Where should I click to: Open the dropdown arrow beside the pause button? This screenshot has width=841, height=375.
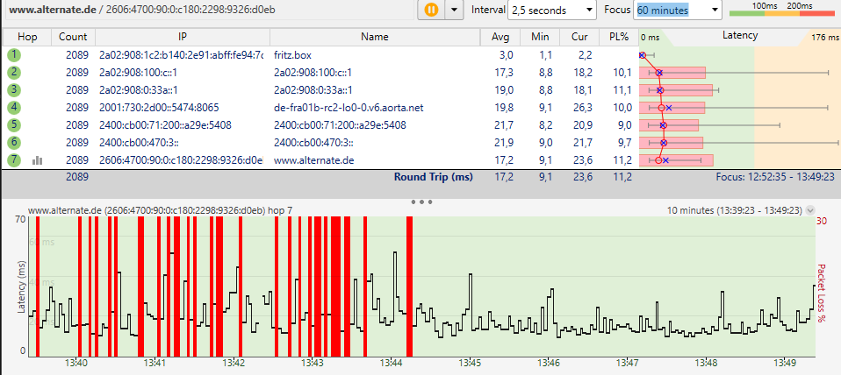(454, 10)
